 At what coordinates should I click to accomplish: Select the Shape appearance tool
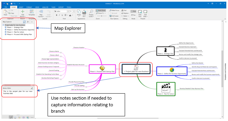point(79,12)
